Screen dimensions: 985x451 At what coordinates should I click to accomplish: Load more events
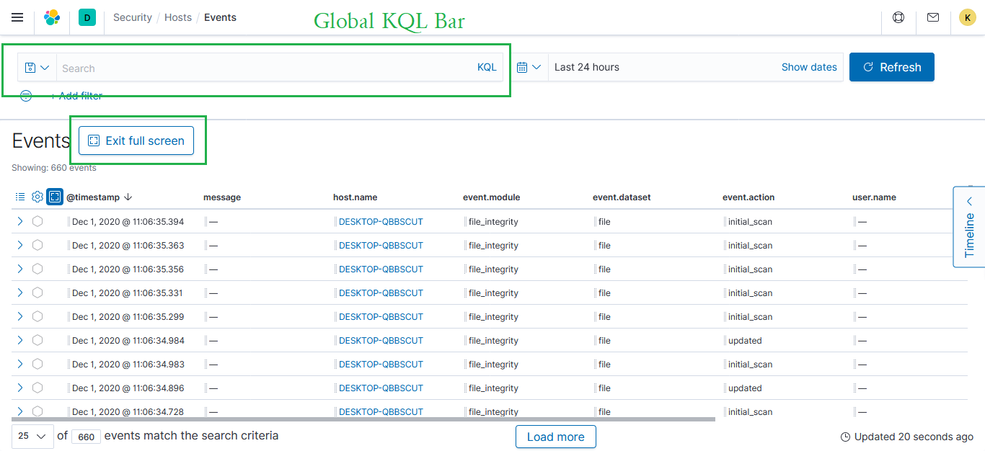(x=555, y=436)
